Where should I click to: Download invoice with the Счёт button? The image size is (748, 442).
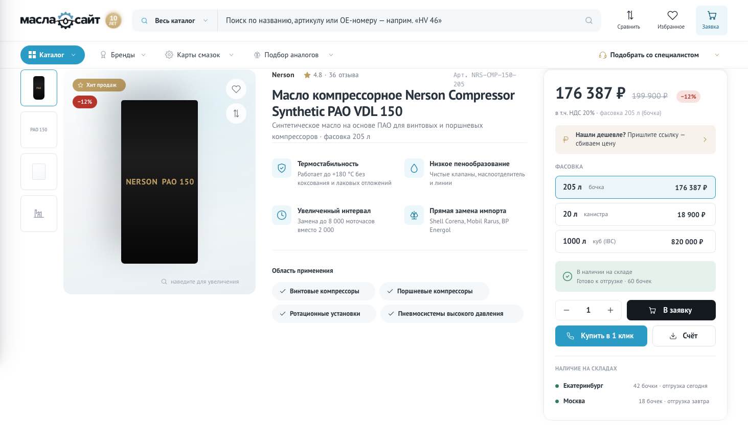684,336
